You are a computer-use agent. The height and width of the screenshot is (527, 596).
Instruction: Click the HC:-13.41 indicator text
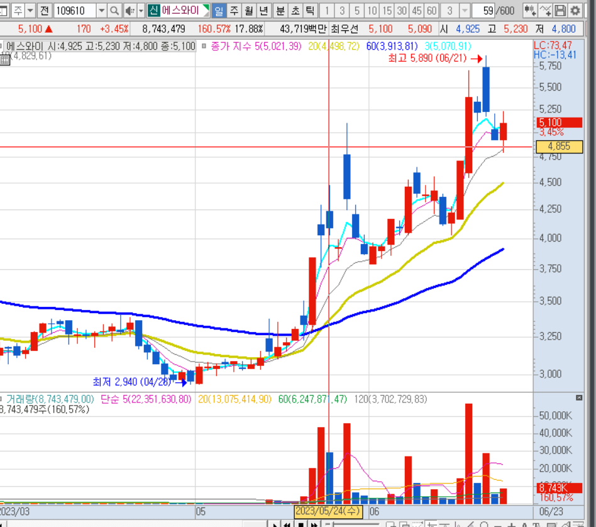[x=555, y=55]
